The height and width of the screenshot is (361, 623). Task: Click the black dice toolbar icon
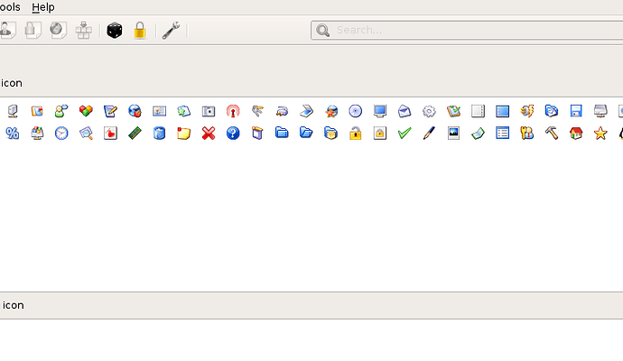point(115,31)
